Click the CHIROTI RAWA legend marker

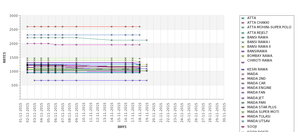tap(243, 62)
